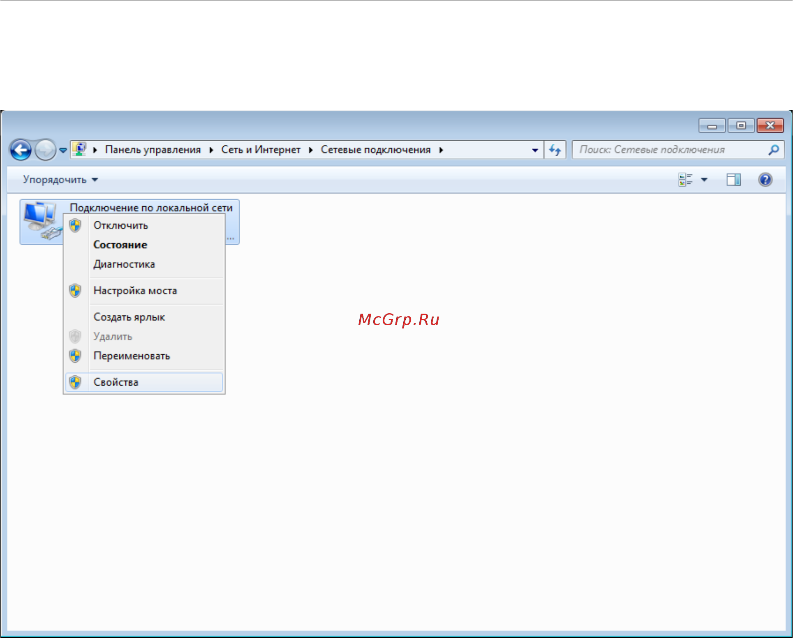This screenshot has height=638, width=793.
Task: Select the Сетевые подключения breadcrumb
Action: pyautogui.click(x=375, y=150)
